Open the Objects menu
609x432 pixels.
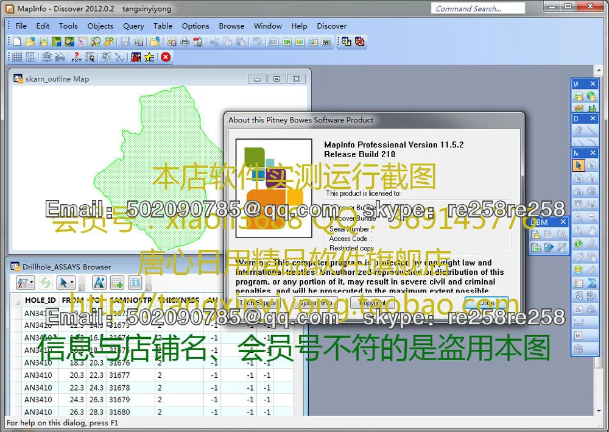(x=100, y=26)
